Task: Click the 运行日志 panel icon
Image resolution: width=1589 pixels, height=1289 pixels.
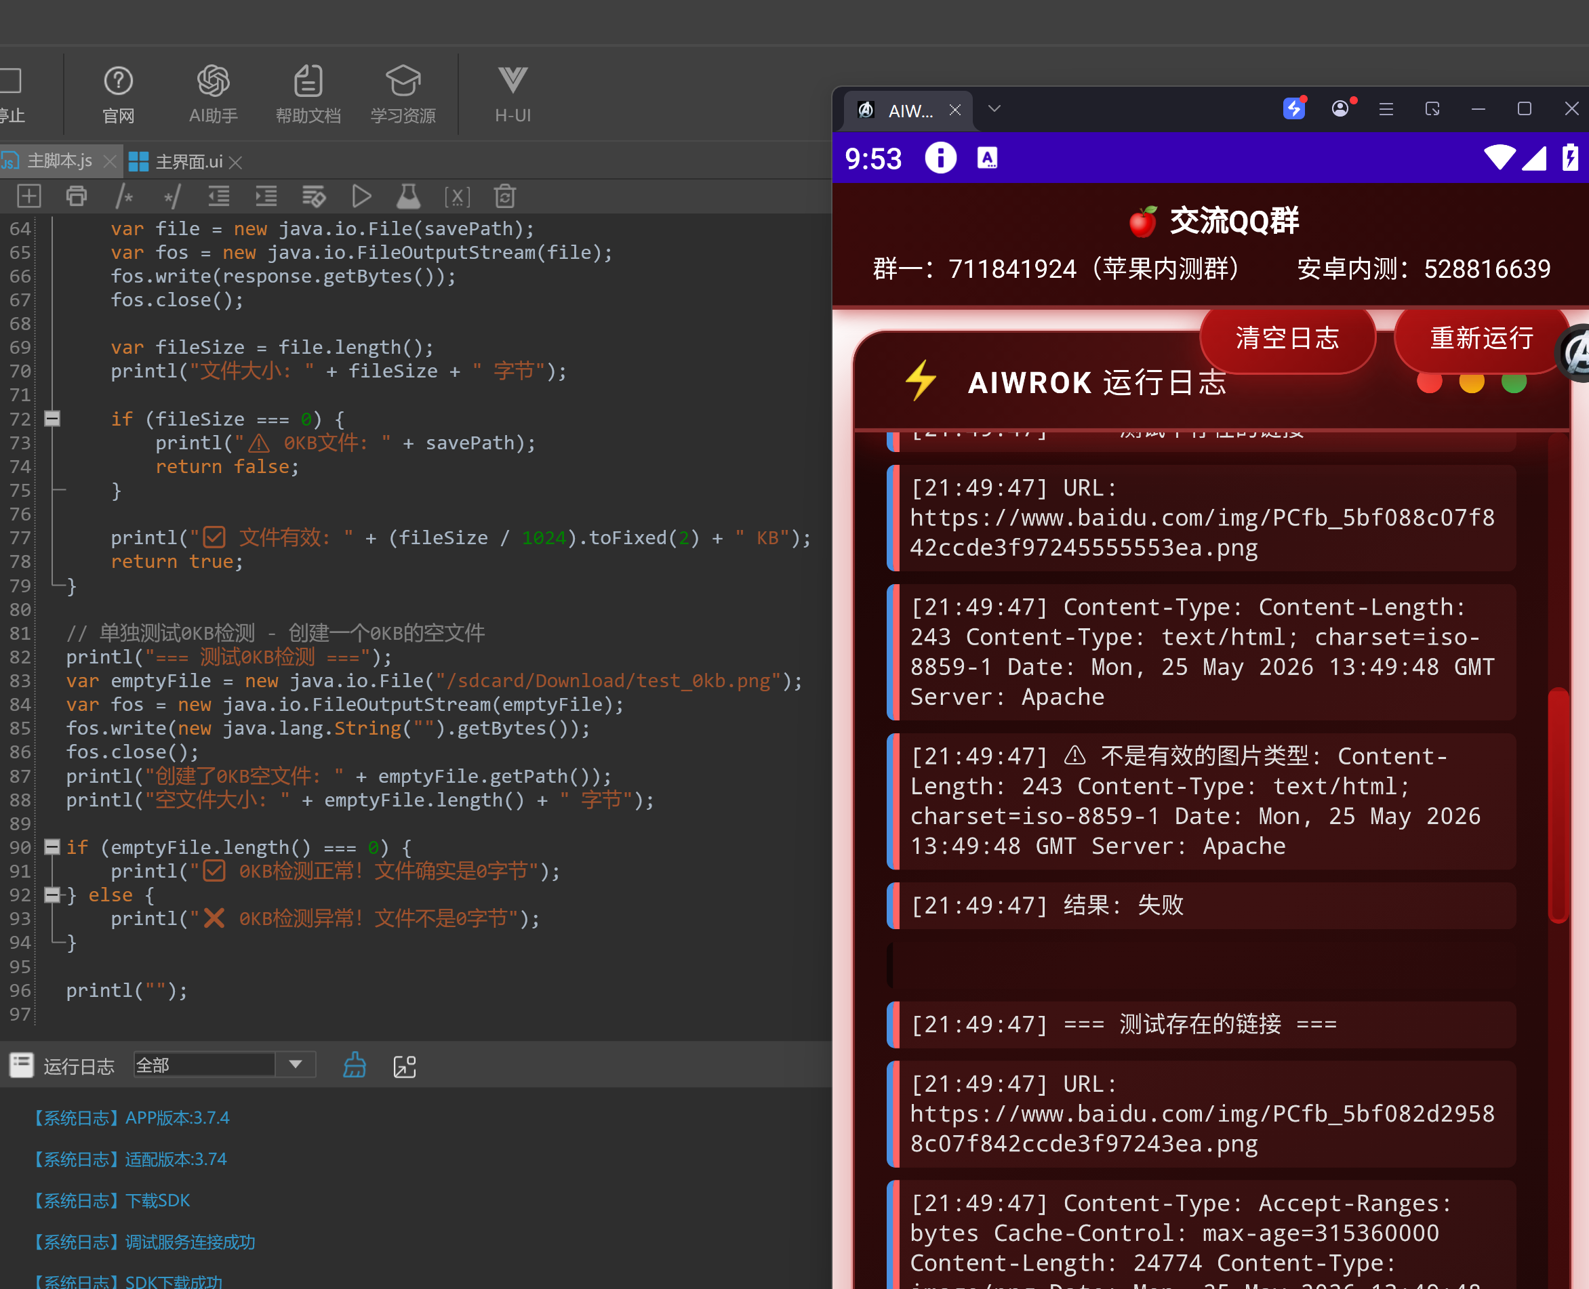Action: pos(22,1065)
